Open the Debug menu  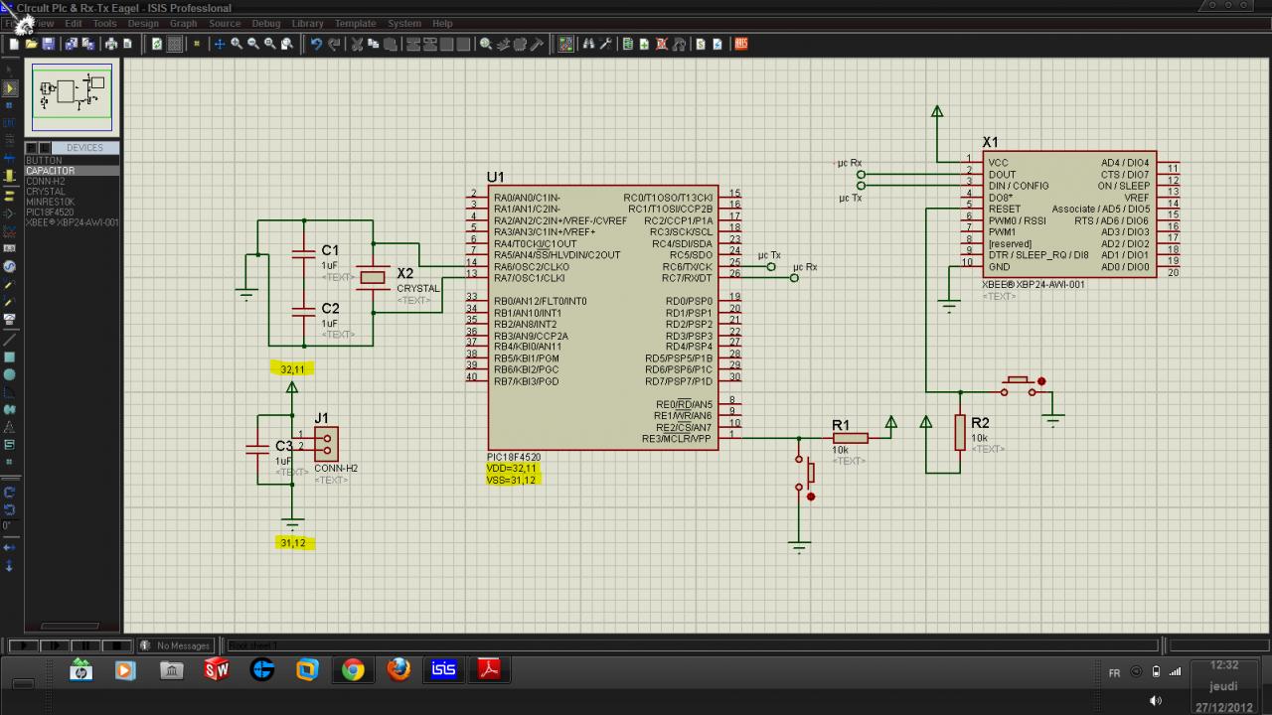tap(265, 23)
